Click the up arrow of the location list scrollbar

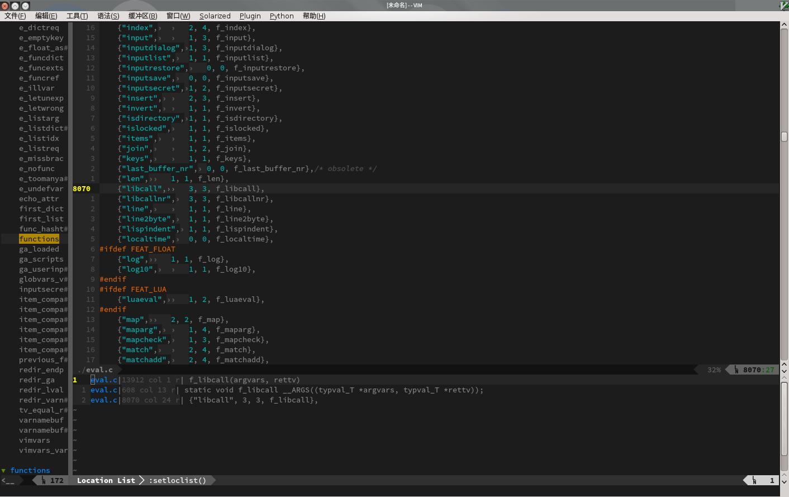pyautogui.click(x=784, y=378)
